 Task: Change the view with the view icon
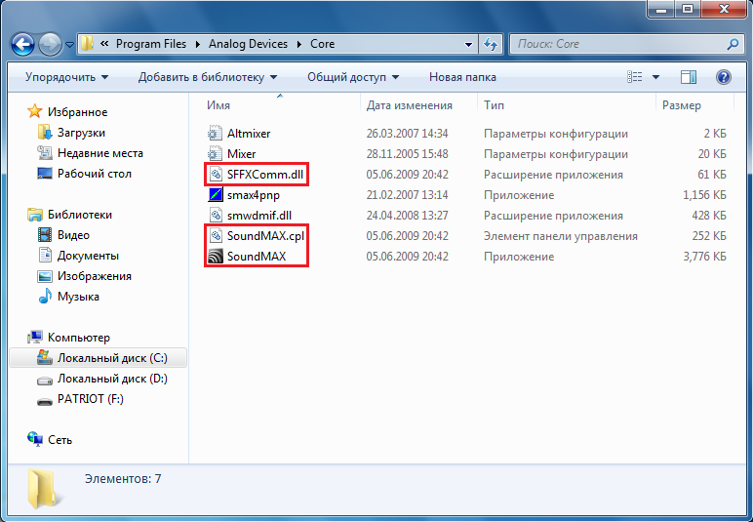[x=634, y=77]
